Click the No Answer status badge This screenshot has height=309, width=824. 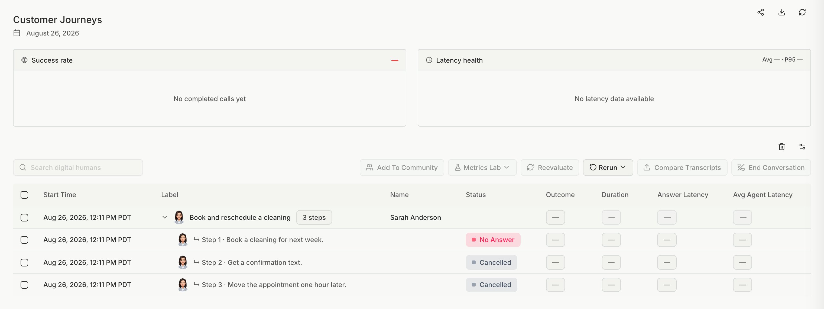tap(493, 240)
